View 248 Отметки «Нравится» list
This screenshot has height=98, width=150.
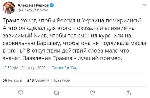(x=49, y=80)
